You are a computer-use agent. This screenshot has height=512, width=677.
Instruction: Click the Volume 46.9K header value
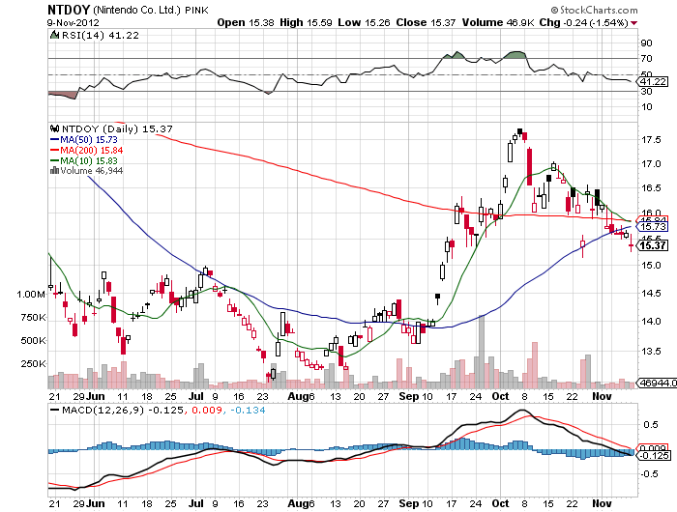click(498, 22)
